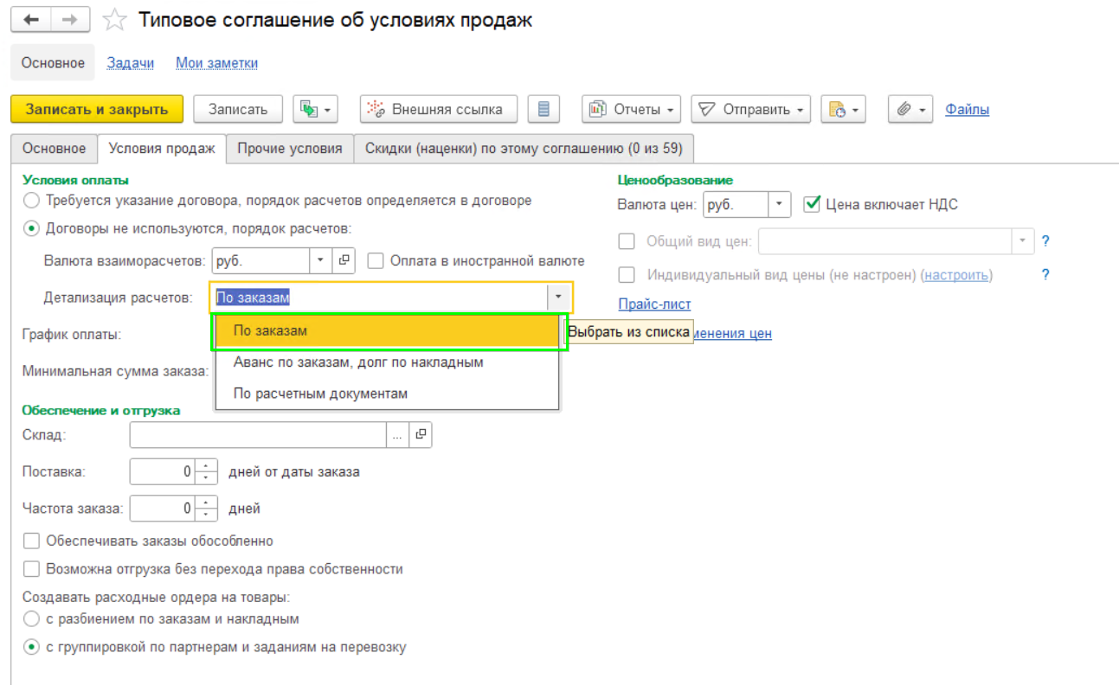Expand Валюта взаиморасчетов dropdown arrow
The height and width of the screenshot is (685, 1119).
[x=320, y=260]
